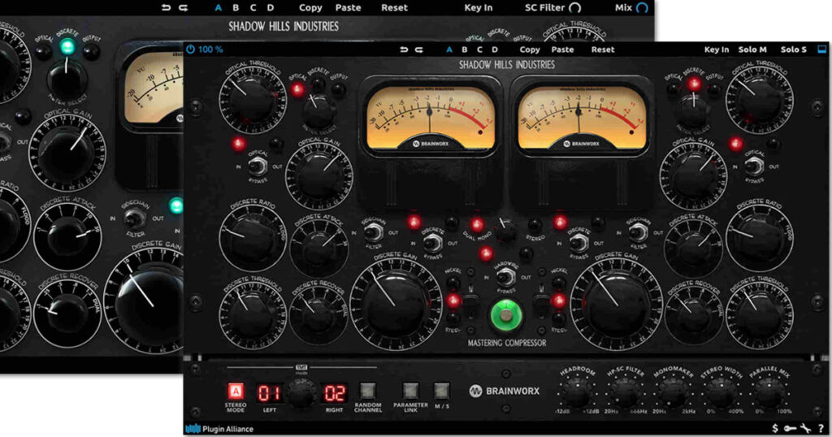Viewport: 832px width, 437px height.
Task: Open the wrench settings icon
Action: (805, 429)
